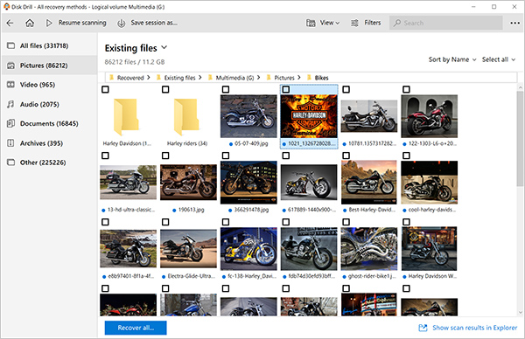Open the Sort by Name dropdown

(452, 59)
